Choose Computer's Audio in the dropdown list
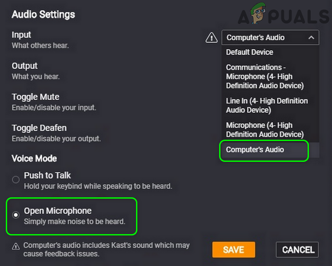 tap(255, 150)
